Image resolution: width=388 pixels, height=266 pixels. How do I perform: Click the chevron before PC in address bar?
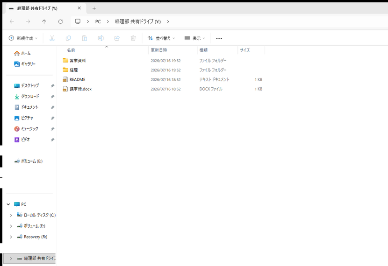pyautogui.click(x=88, y=21)
